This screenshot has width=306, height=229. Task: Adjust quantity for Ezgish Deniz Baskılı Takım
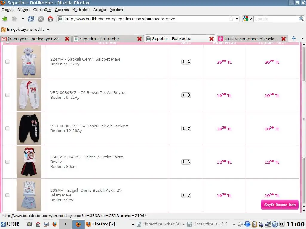[x=186, y=195]
